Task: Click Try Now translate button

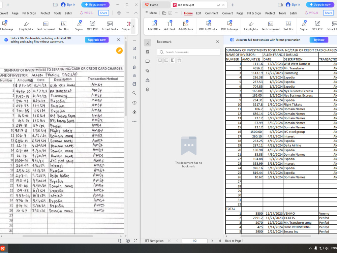Action: 319,40
